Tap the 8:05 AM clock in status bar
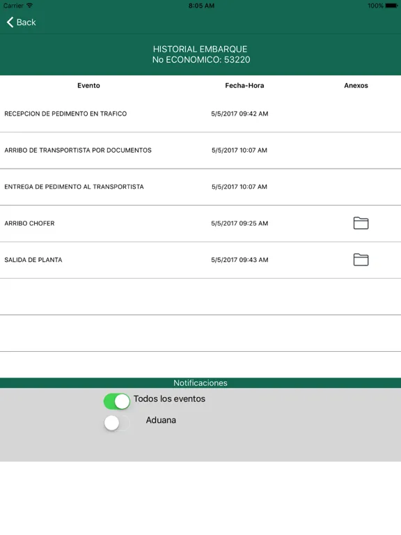Image resolution: width=401 pixels, height=535 pixels. [201, 6]
